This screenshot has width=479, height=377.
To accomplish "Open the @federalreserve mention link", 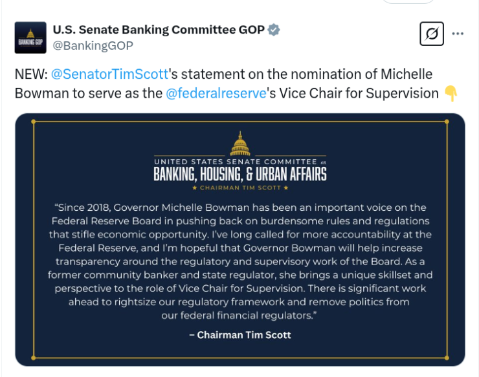I will point(216,93).
